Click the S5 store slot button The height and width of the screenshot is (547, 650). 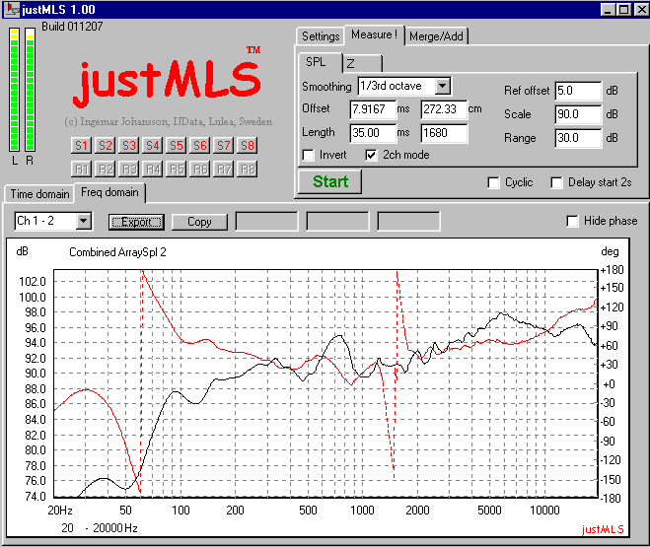coord(176,145)
